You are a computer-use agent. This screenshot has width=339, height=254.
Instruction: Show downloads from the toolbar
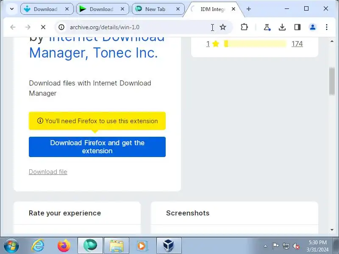click(282, 27)
